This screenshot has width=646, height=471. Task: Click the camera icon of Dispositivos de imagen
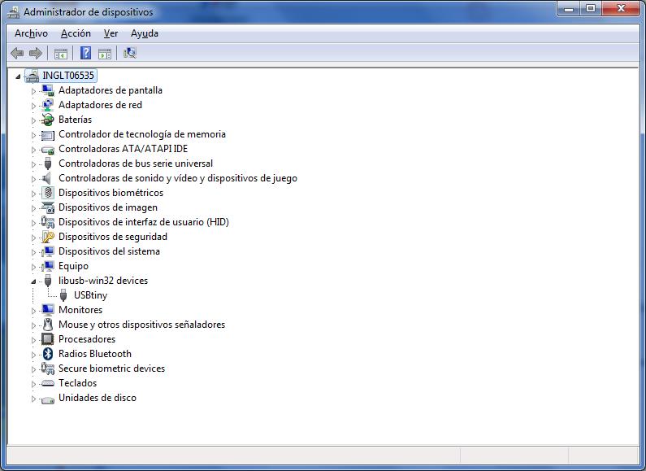(48, 207)
